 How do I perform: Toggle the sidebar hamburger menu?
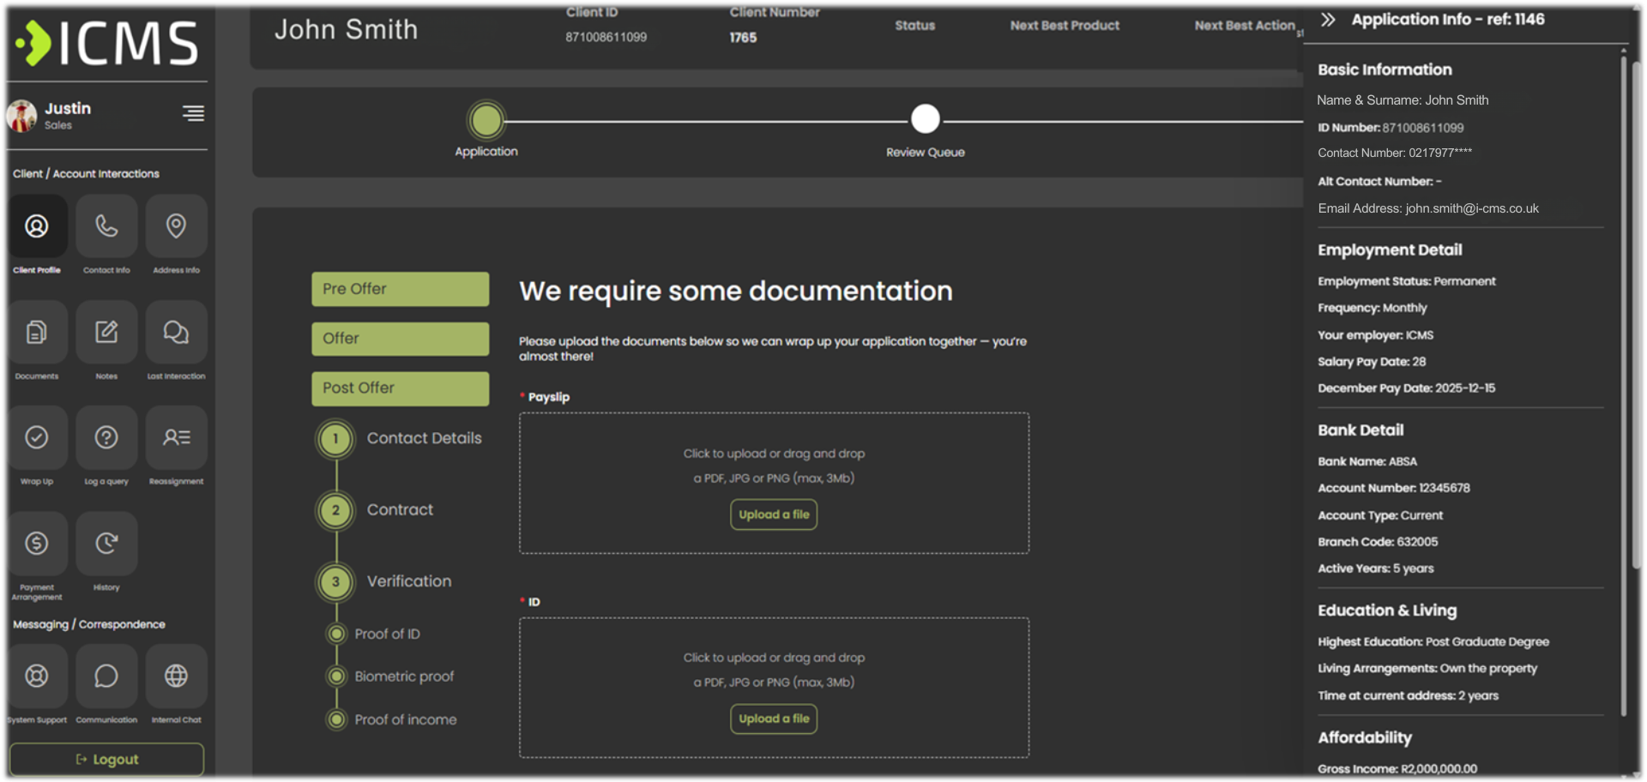point(193,113)
